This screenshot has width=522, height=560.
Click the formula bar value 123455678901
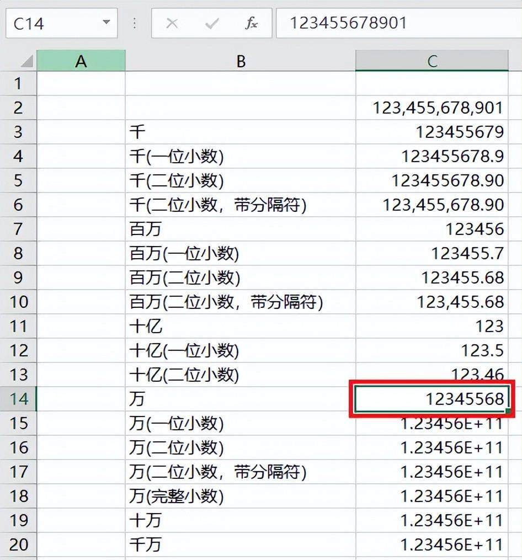[348, 23]
